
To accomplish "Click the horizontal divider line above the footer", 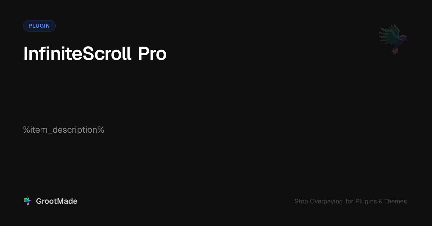I will pos(216,190).
